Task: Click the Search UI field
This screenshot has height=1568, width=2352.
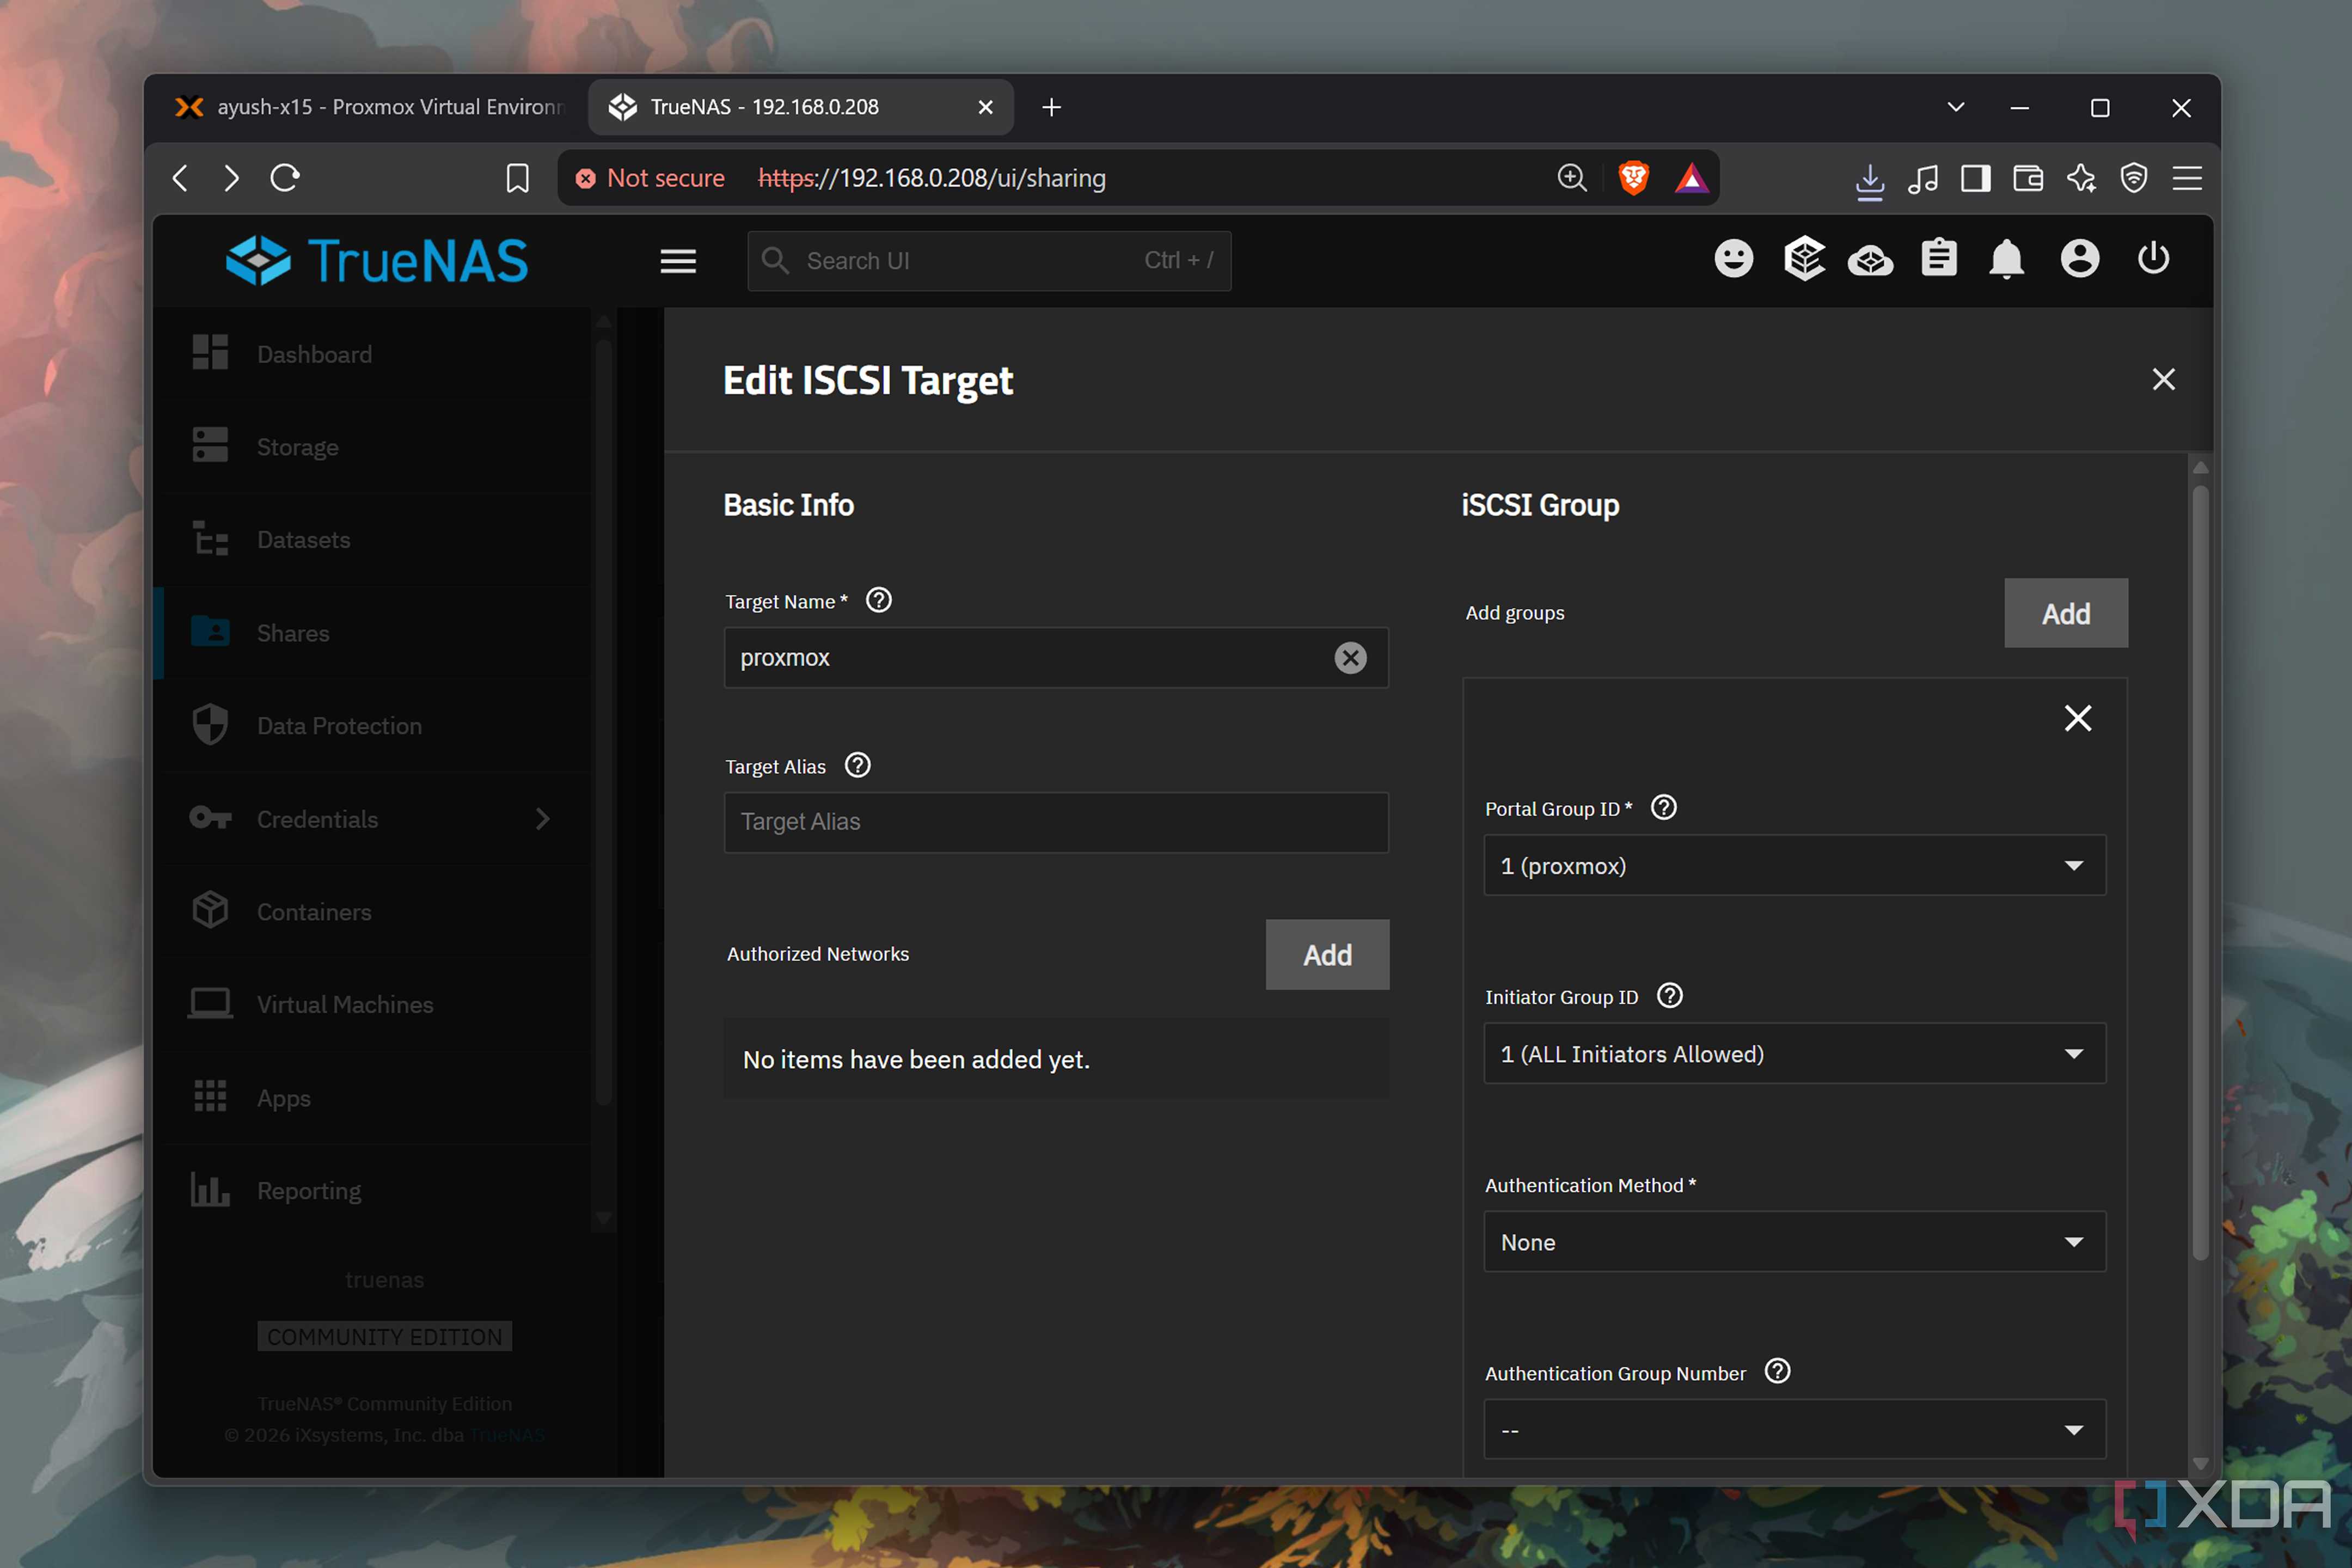Action: pos(989,261)
